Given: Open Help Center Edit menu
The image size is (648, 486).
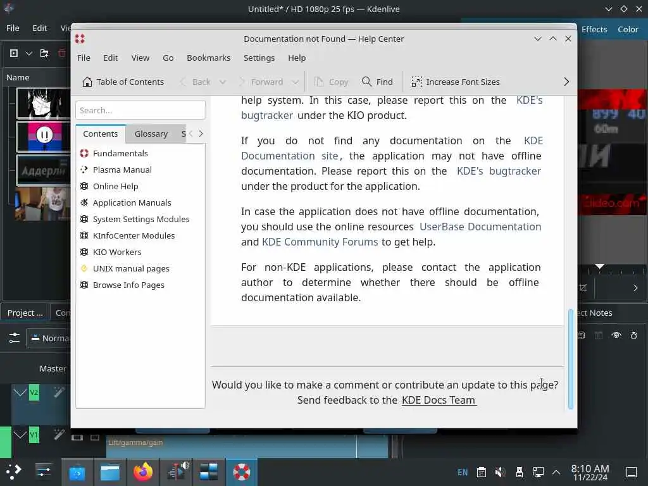Looking at the screenshot, I should click(x=110, y=58).
